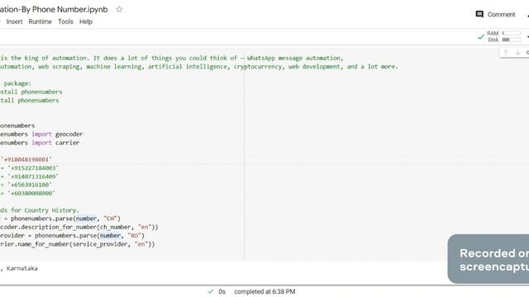Click 'completed at 6:38 PM' status text
The image size is (529, 297).
[264, 291]
